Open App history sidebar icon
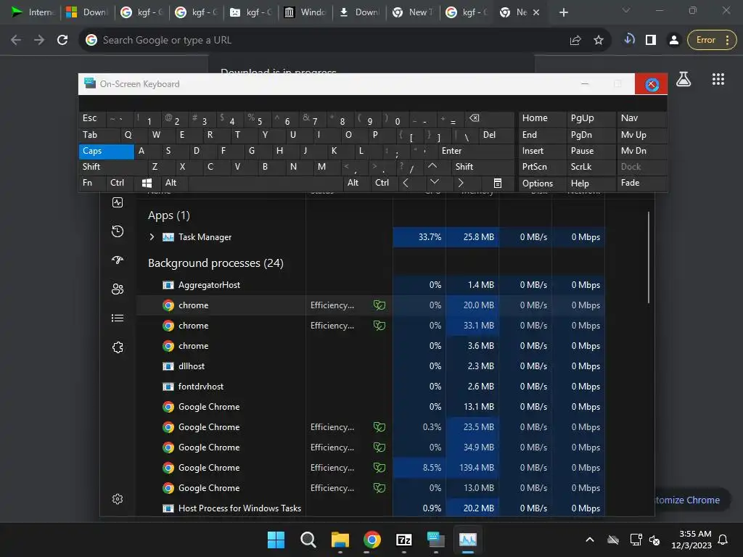Screen dimensions: 743x557 click(118, 231)
